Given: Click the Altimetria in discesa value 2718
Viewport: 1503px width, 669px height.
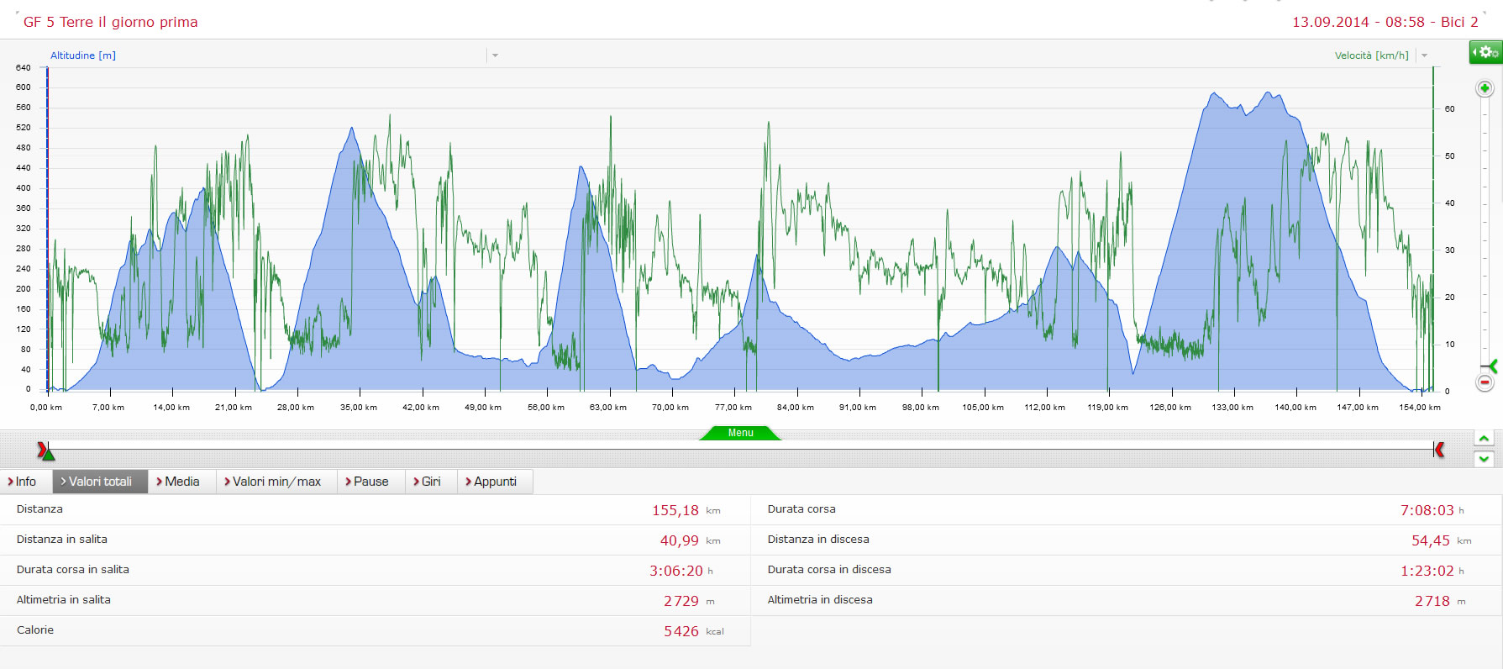Looking at the screenshot, I should (x=1432, y=601).
